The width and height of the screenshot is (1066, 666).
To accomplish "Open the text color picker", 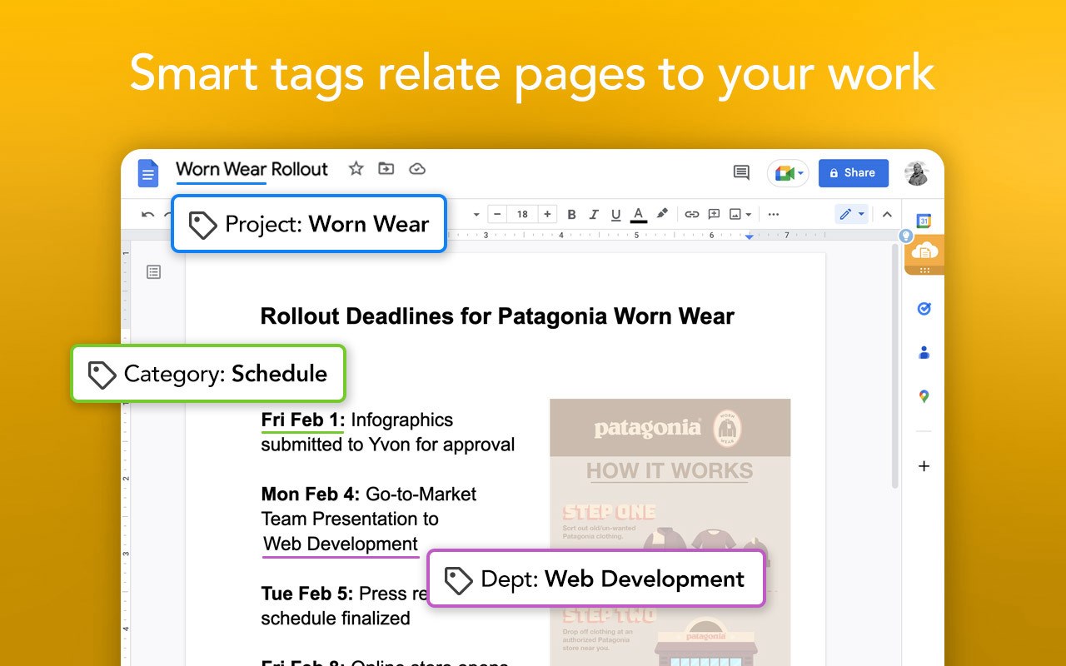I will point(639,215).
